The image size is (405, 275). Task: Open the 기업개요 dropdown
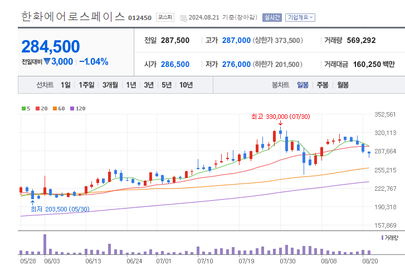click(300, 17)
